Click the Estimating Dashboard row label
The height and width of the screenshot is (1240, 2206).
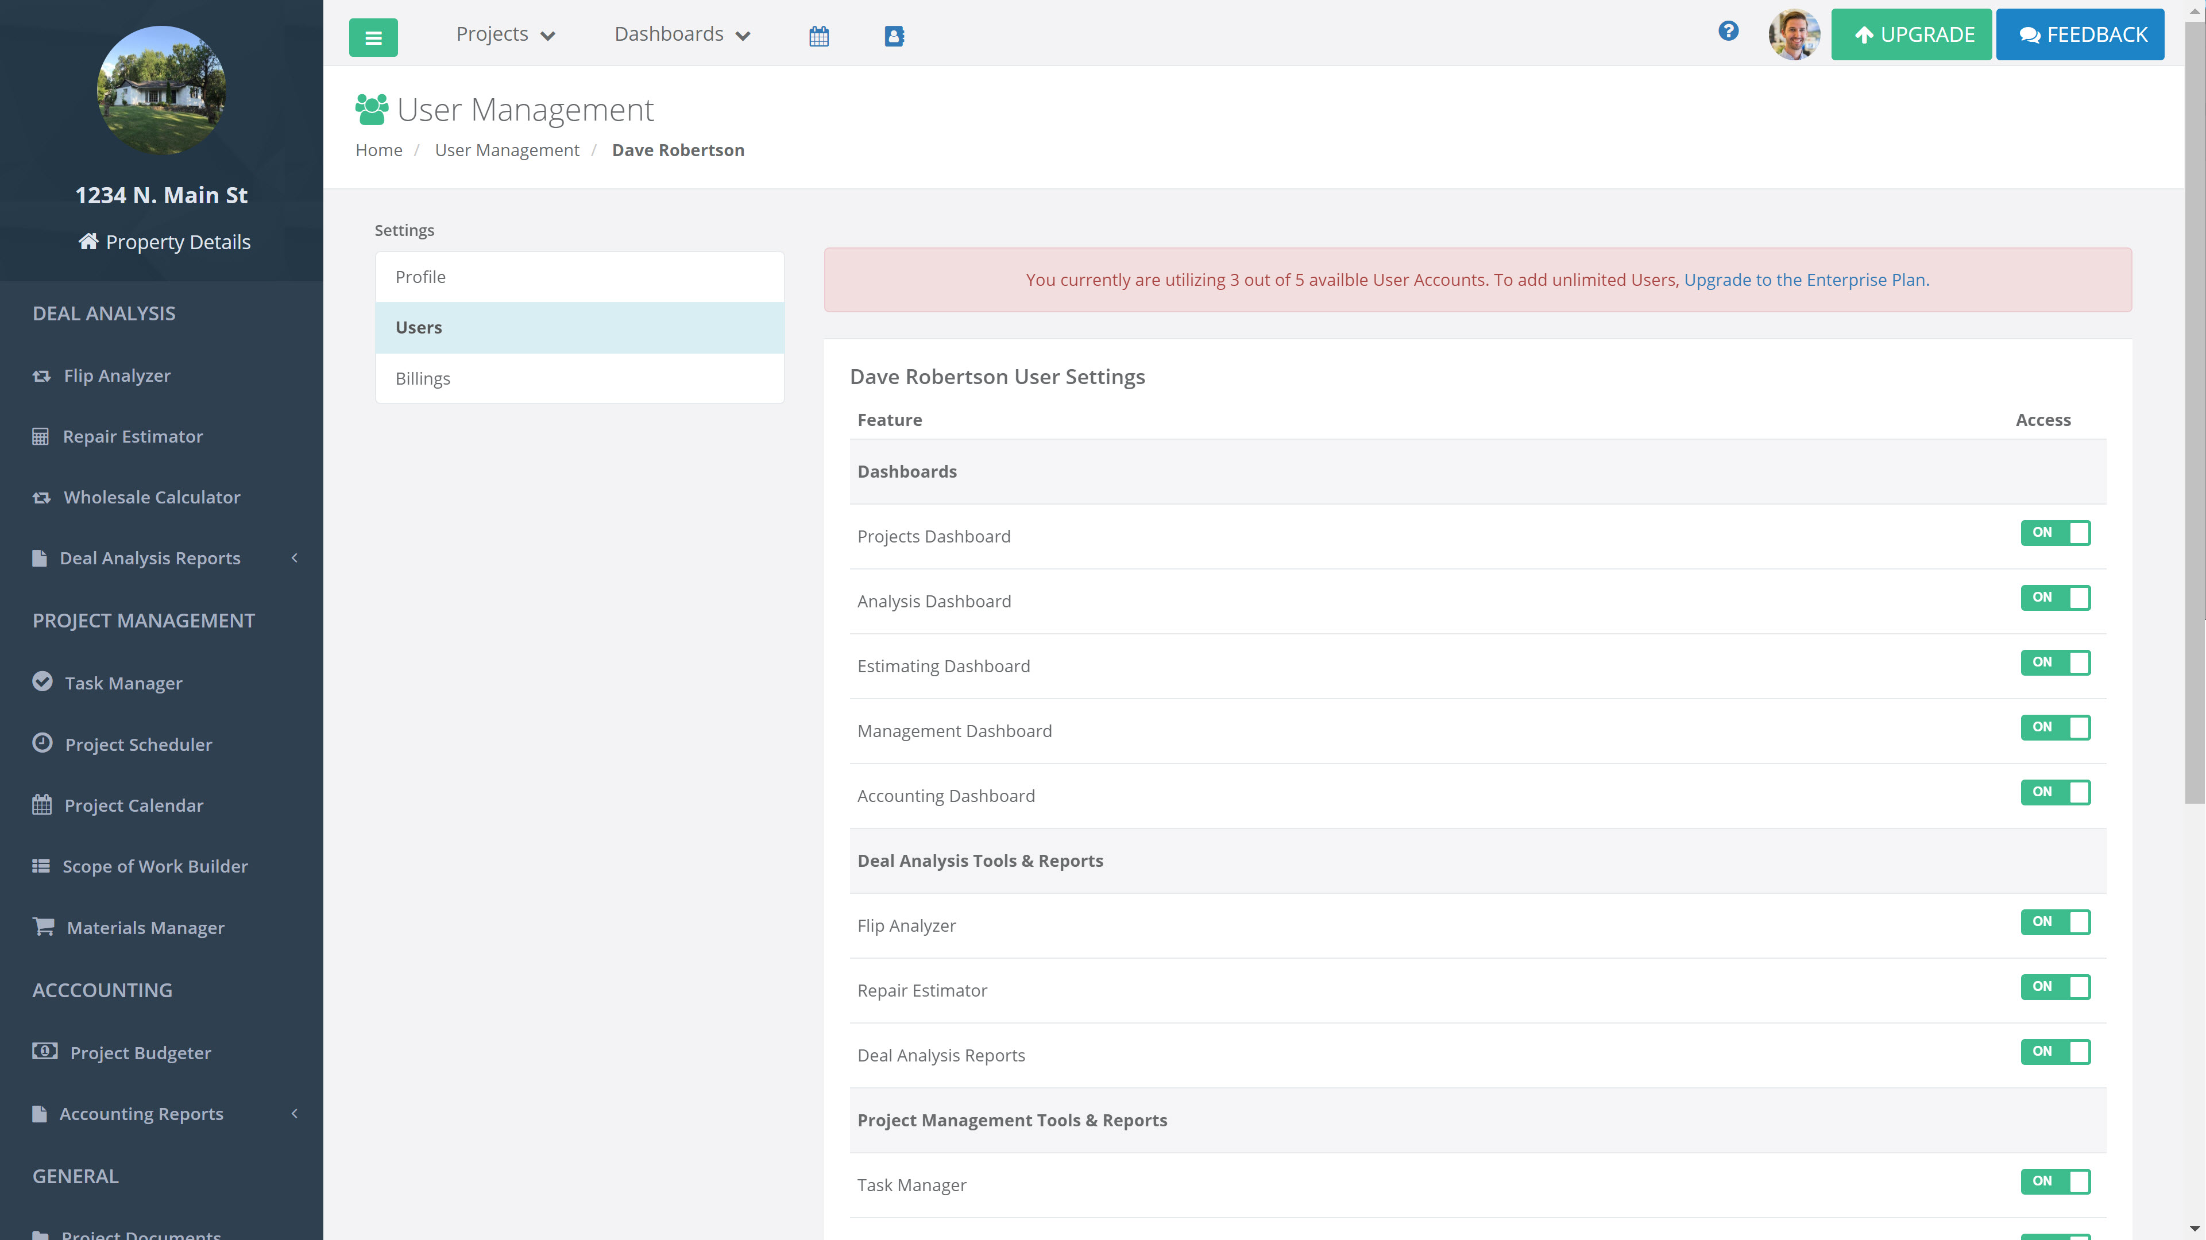coord(944,666)
